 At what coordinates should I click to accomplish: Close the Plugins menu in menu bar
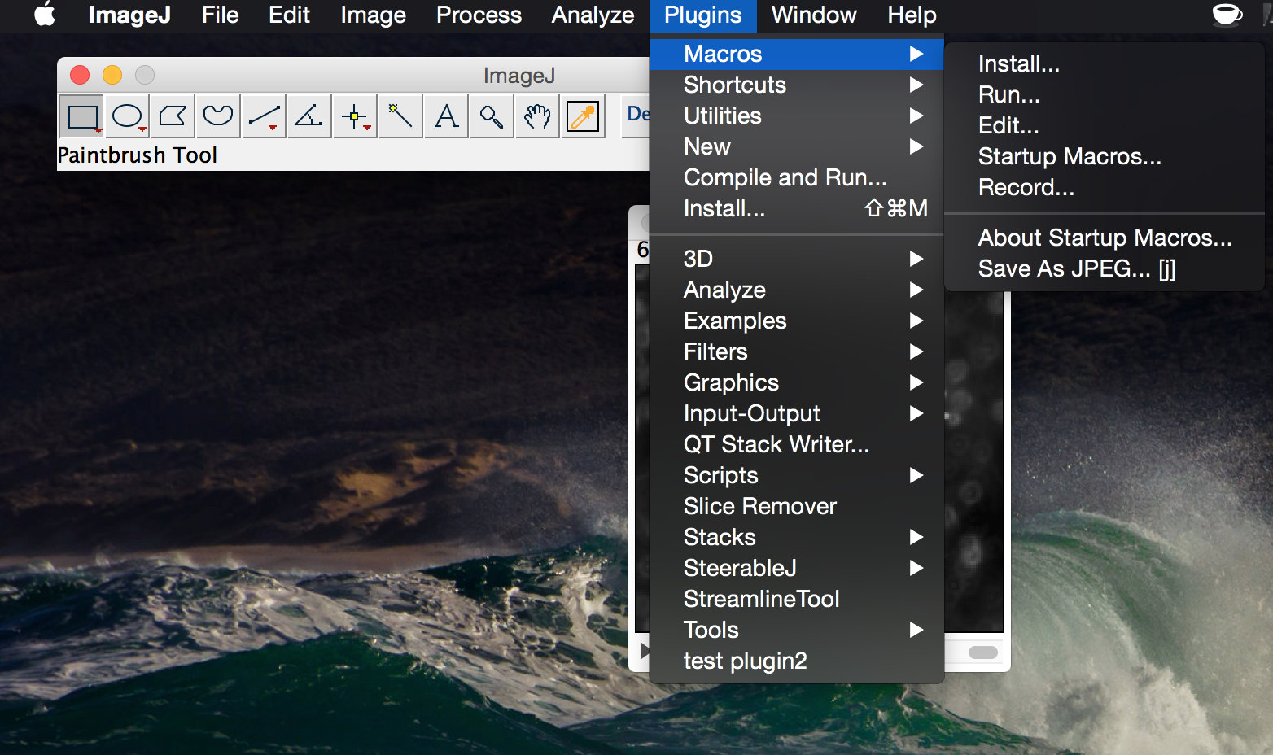click(x=702, y=15)
